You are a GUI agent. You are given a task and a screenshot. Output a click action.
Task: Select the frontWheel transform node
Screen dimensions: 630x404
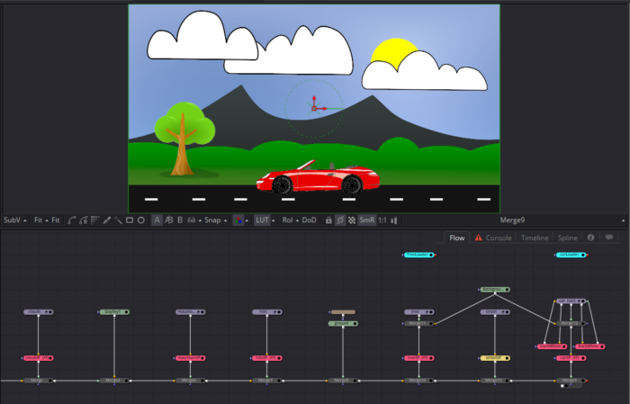click(552, 346)
